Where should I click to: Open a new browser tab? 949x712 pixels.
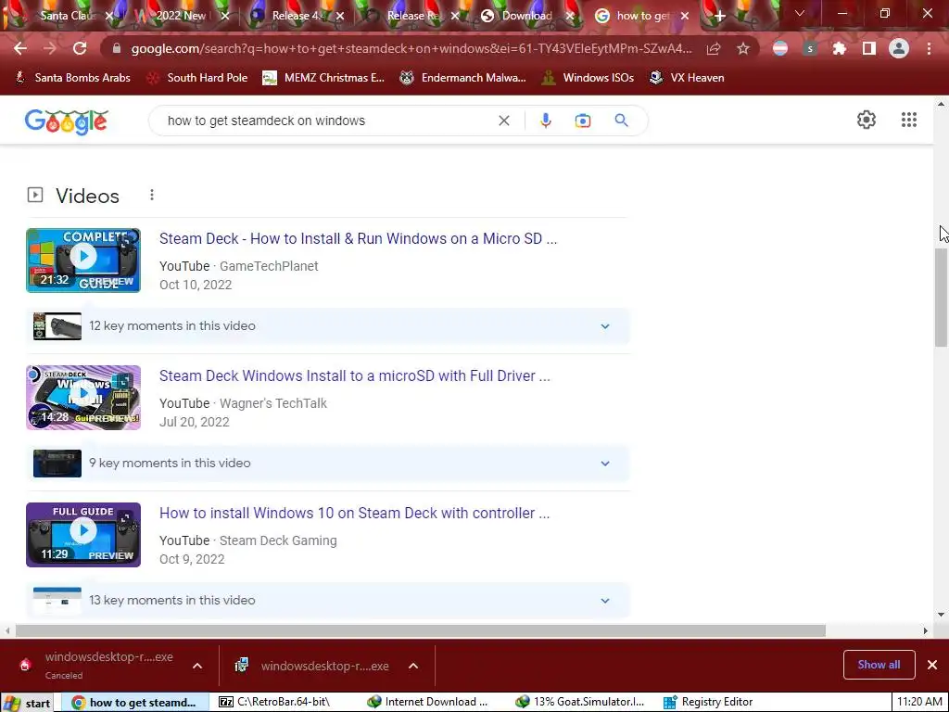click(719, 16)
